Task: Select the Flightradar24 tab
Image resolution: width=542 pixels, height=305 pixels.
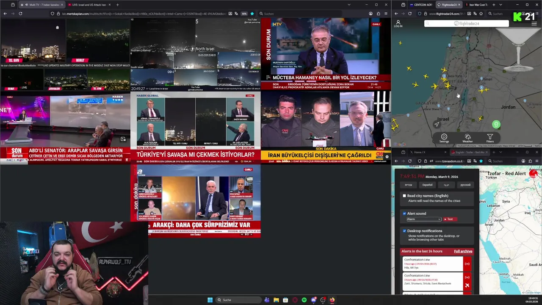Action: (449, 5)
